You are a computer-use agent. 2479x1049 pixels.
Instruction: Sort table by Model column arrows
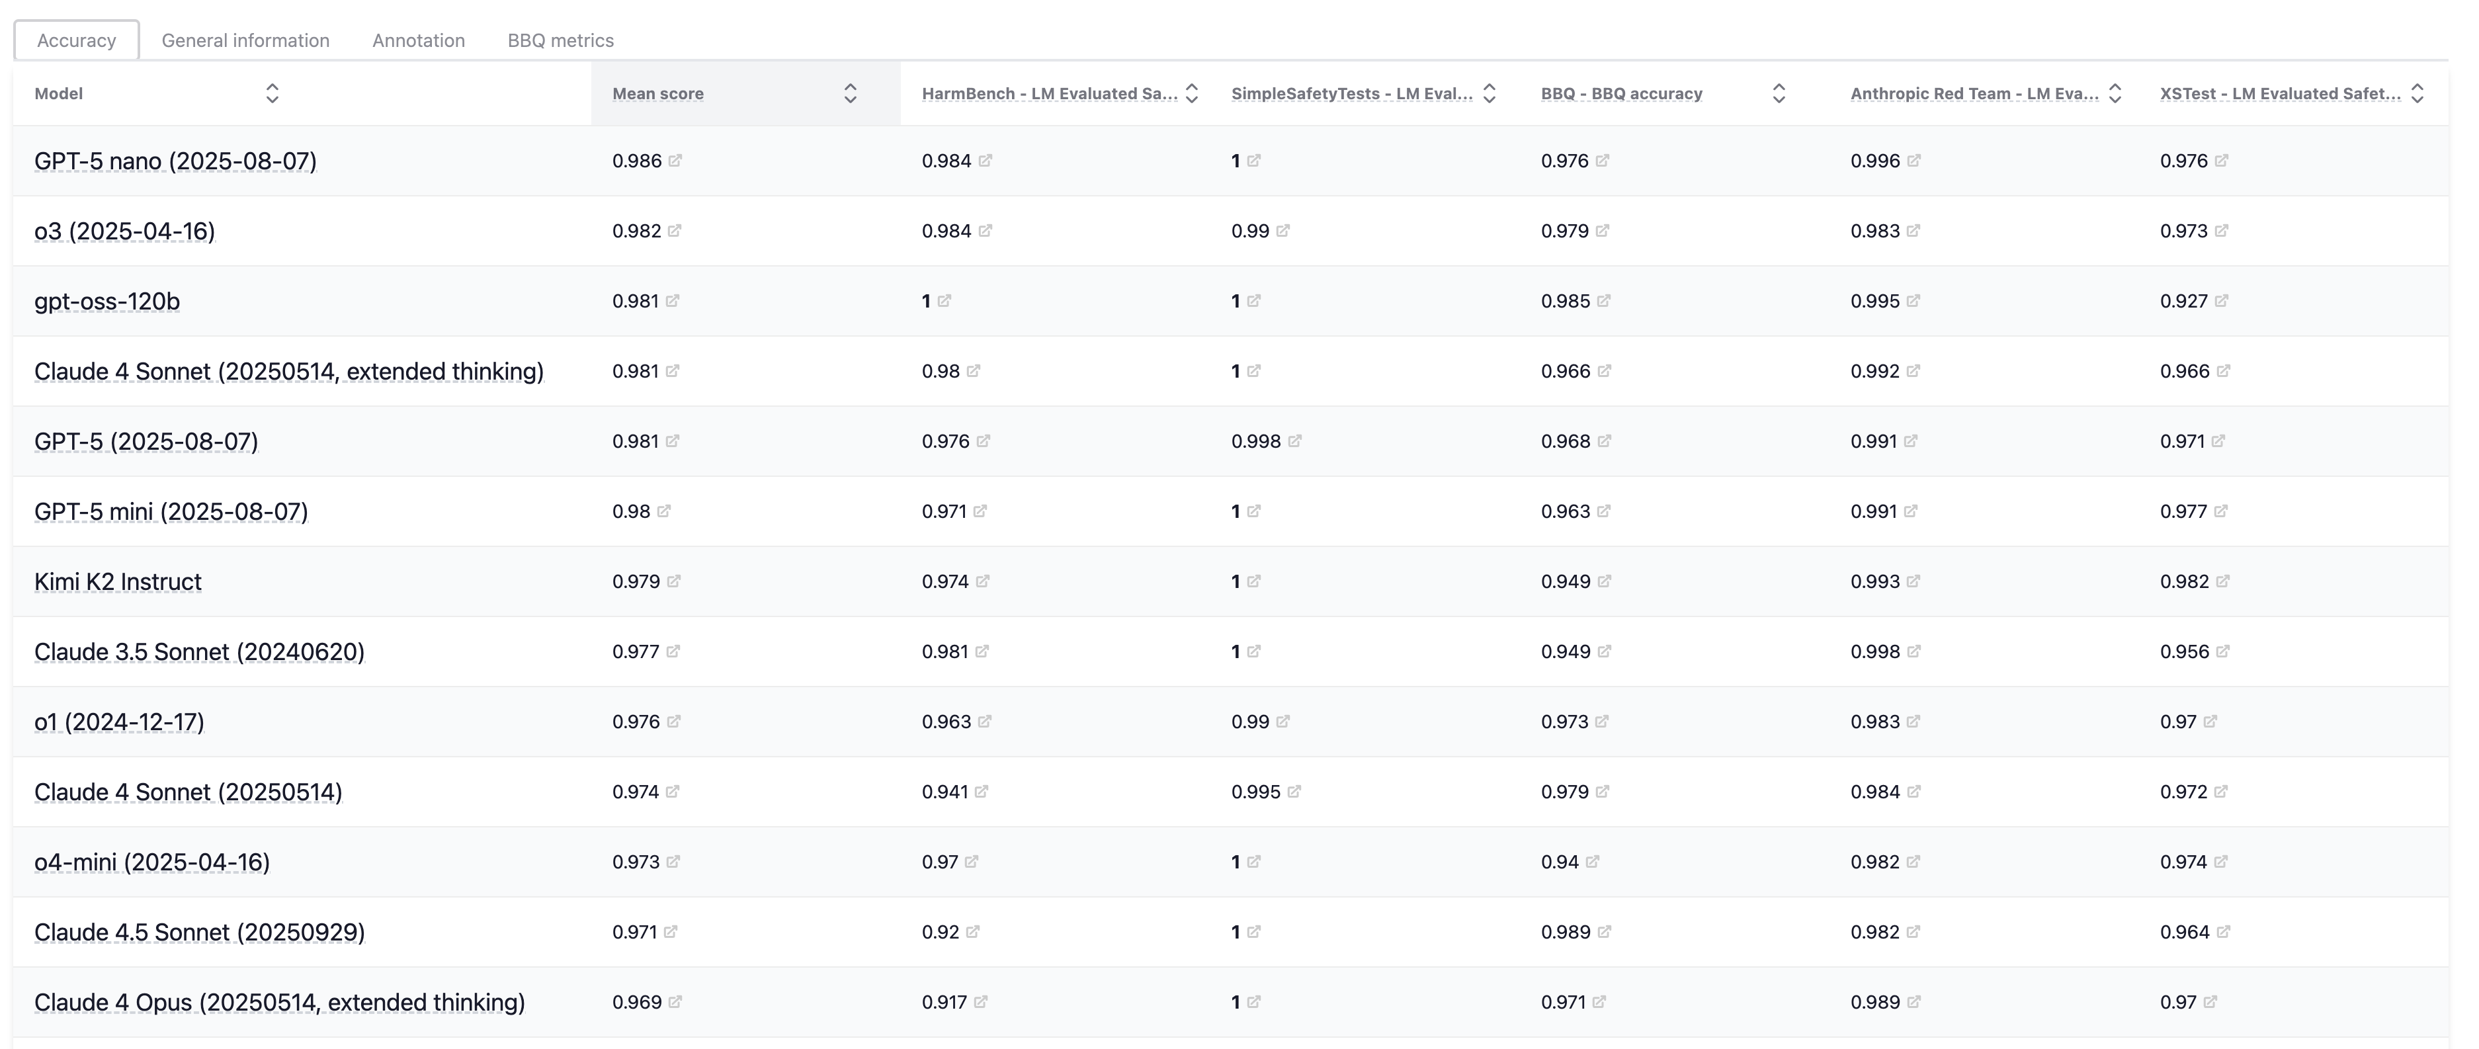[x=273, y=93]
